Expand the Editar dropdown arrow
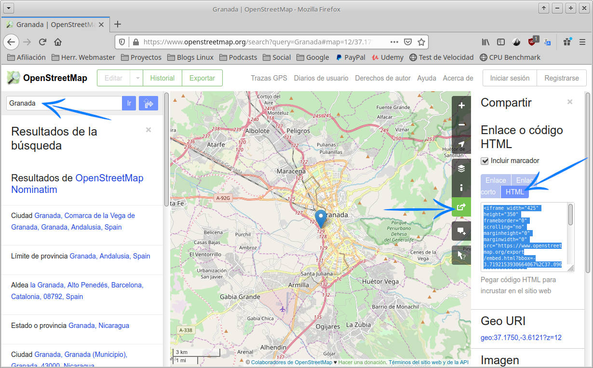Screen dimensions: 593x368 point(137,78)
